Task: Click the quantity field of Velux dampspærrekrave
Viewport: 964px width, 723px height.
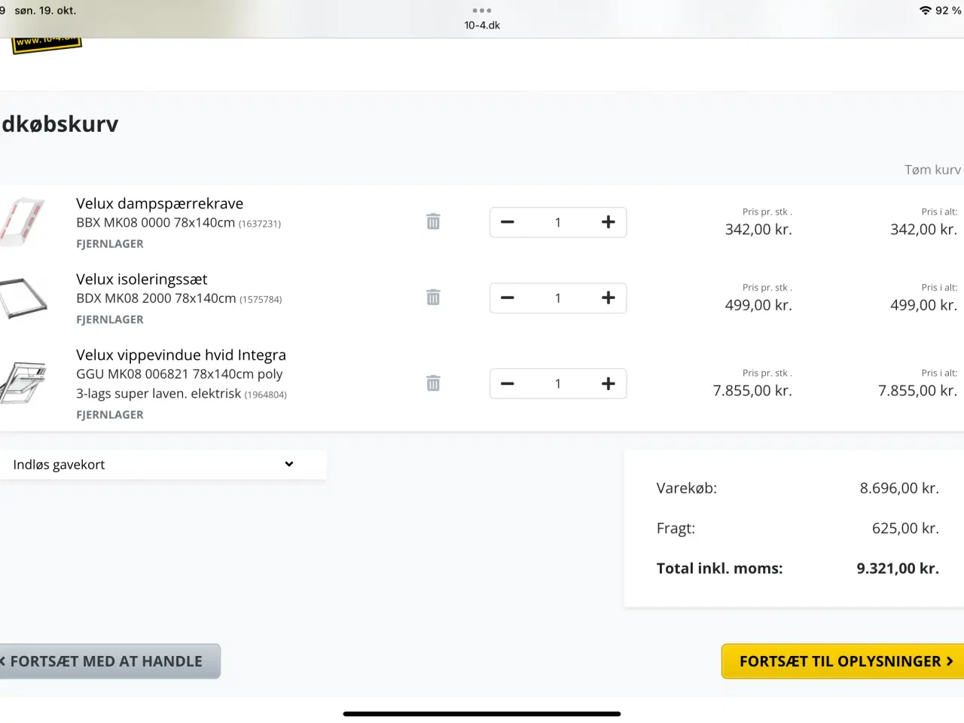Action: pos(558,222)
